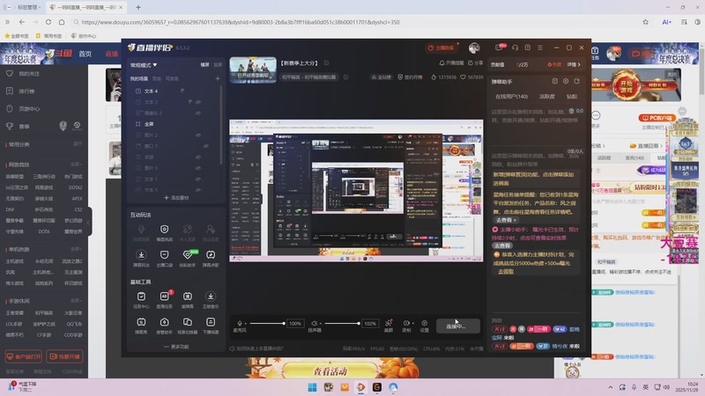Click edit icon beside stream title 新赛季上大分
705x396 pixels.
click(326, 62)
